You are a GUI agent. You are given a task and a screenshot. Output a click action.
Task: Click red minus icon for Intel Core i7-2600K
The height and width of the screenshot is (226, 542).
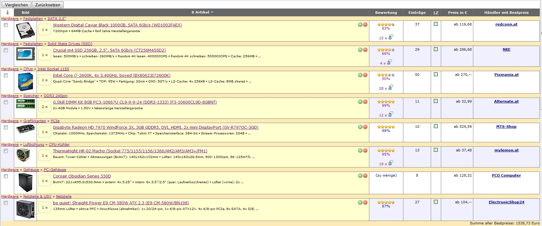click(365, 75)
